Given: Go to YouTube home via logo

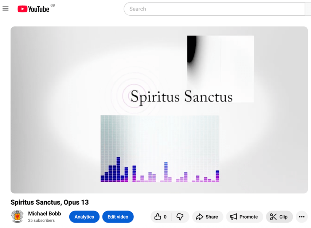Looking at the screenshot, I should coord(34,9).
